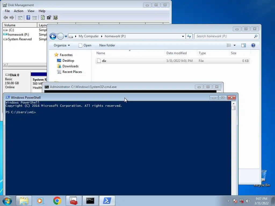This screenshot has height=206, width=275.
Task: Click the Explorer refresh button beside the address bar
Action: 189,36
